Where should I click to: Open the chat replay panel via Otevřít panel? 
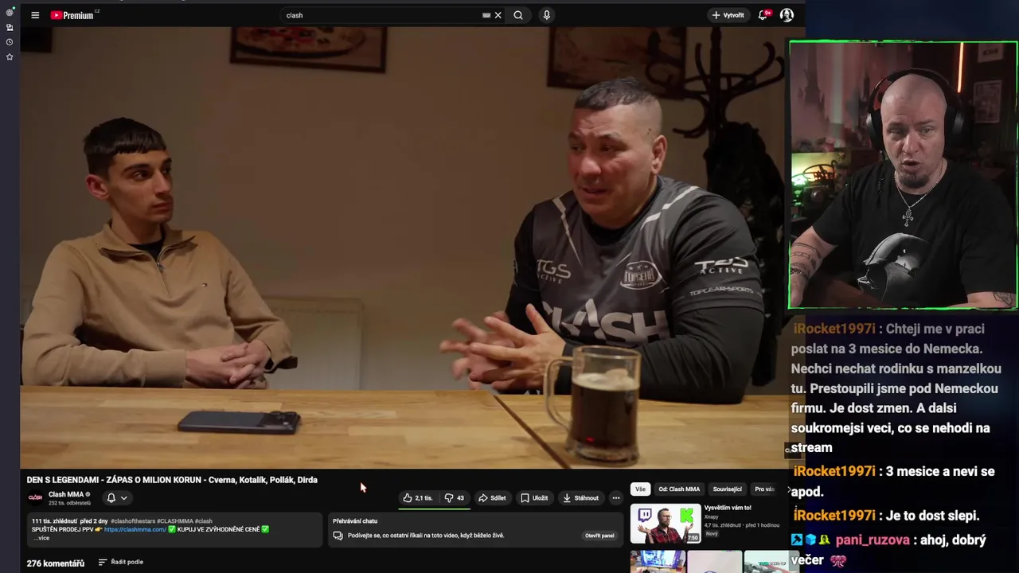[x=599, y=536]
